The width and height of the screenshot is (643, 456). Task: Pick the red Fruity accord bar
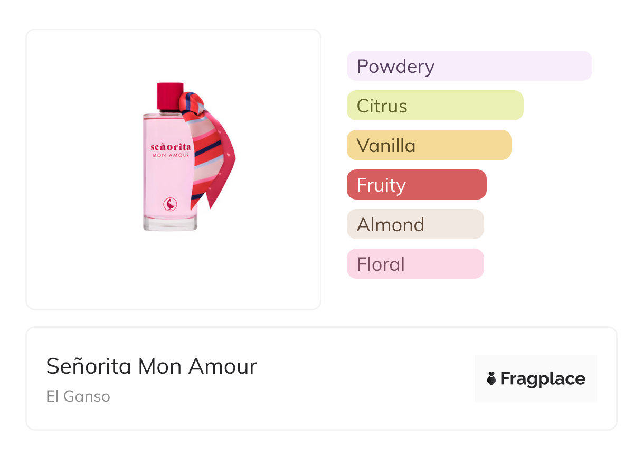(416, 185)
